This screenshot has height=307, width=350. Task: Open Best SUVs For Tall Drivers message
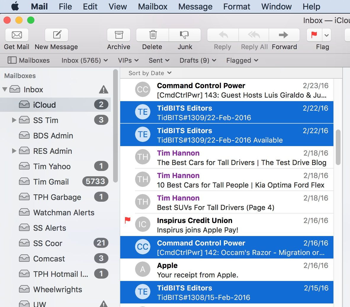click(x=227, y=202)
